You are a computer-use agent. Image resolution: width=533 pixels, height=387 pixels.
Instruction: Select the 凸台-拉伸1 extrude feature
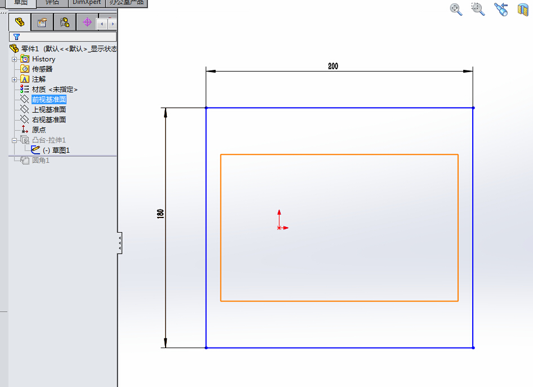[49, 140]
